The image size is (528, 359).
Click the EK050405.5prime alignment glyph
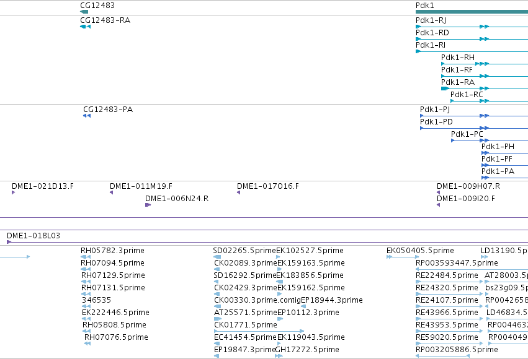(x=403, y=257)
